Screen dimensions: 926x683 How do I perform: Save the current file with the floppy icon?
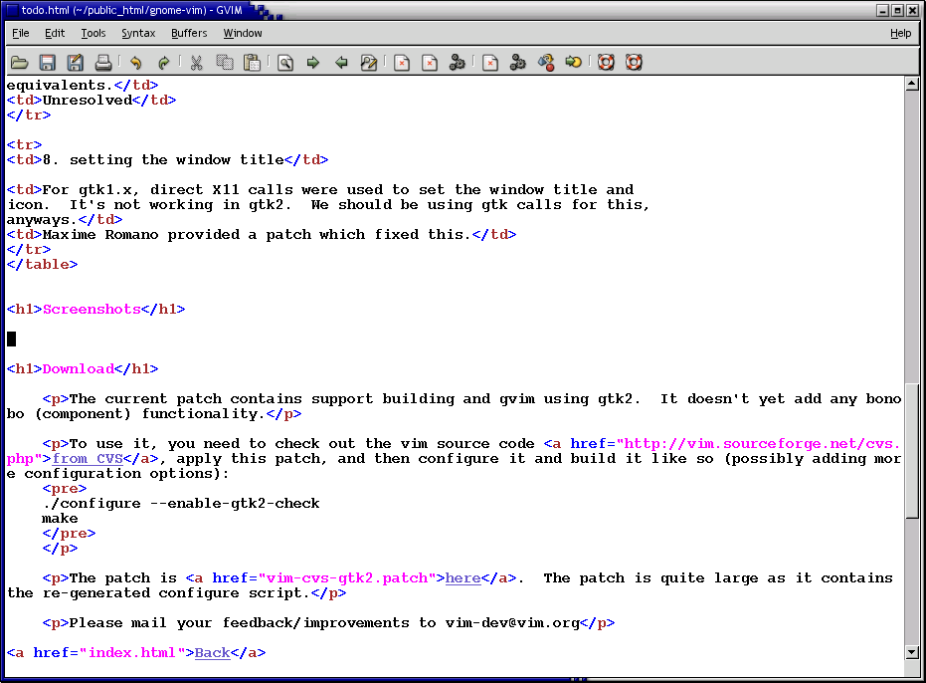click(48, 62)
